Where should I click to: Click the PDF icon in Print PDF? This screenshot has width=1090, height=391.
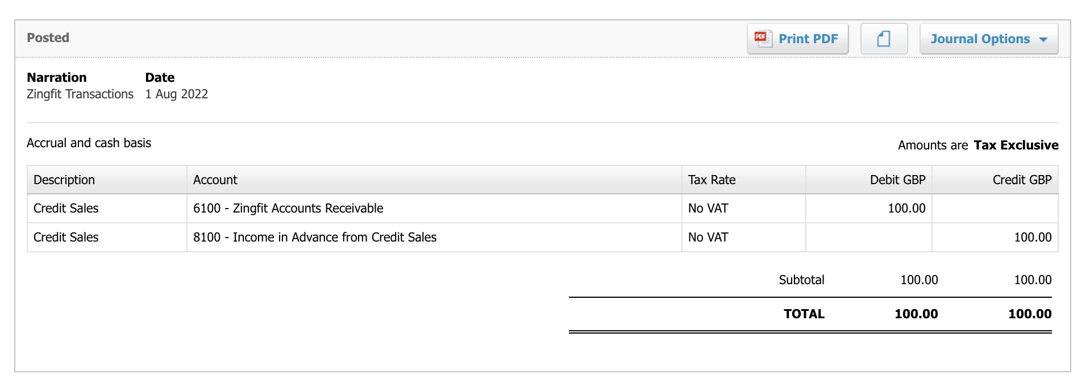[762, 39]
